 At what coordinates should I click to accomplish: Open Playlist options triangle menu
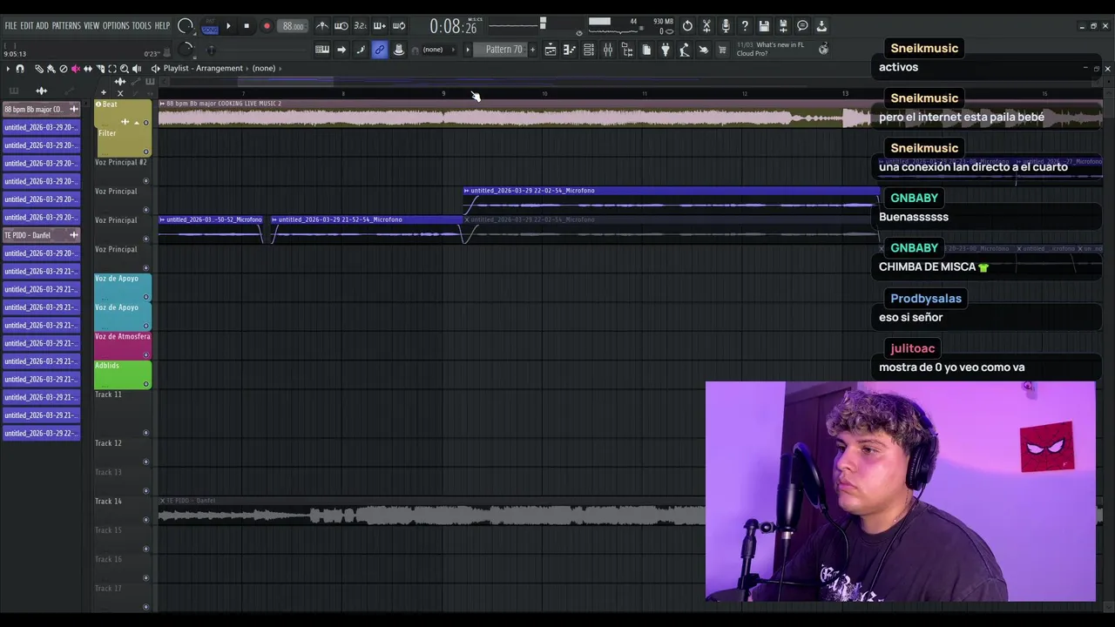coord(8,68)
